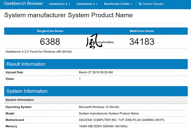Select the date March 27 2019 06:35 AM
The height and width of the screenshot is (128, 191).
pos(96,72)
